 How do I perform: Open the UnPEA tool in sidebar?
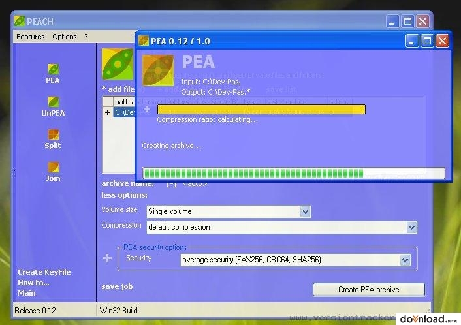53,106
